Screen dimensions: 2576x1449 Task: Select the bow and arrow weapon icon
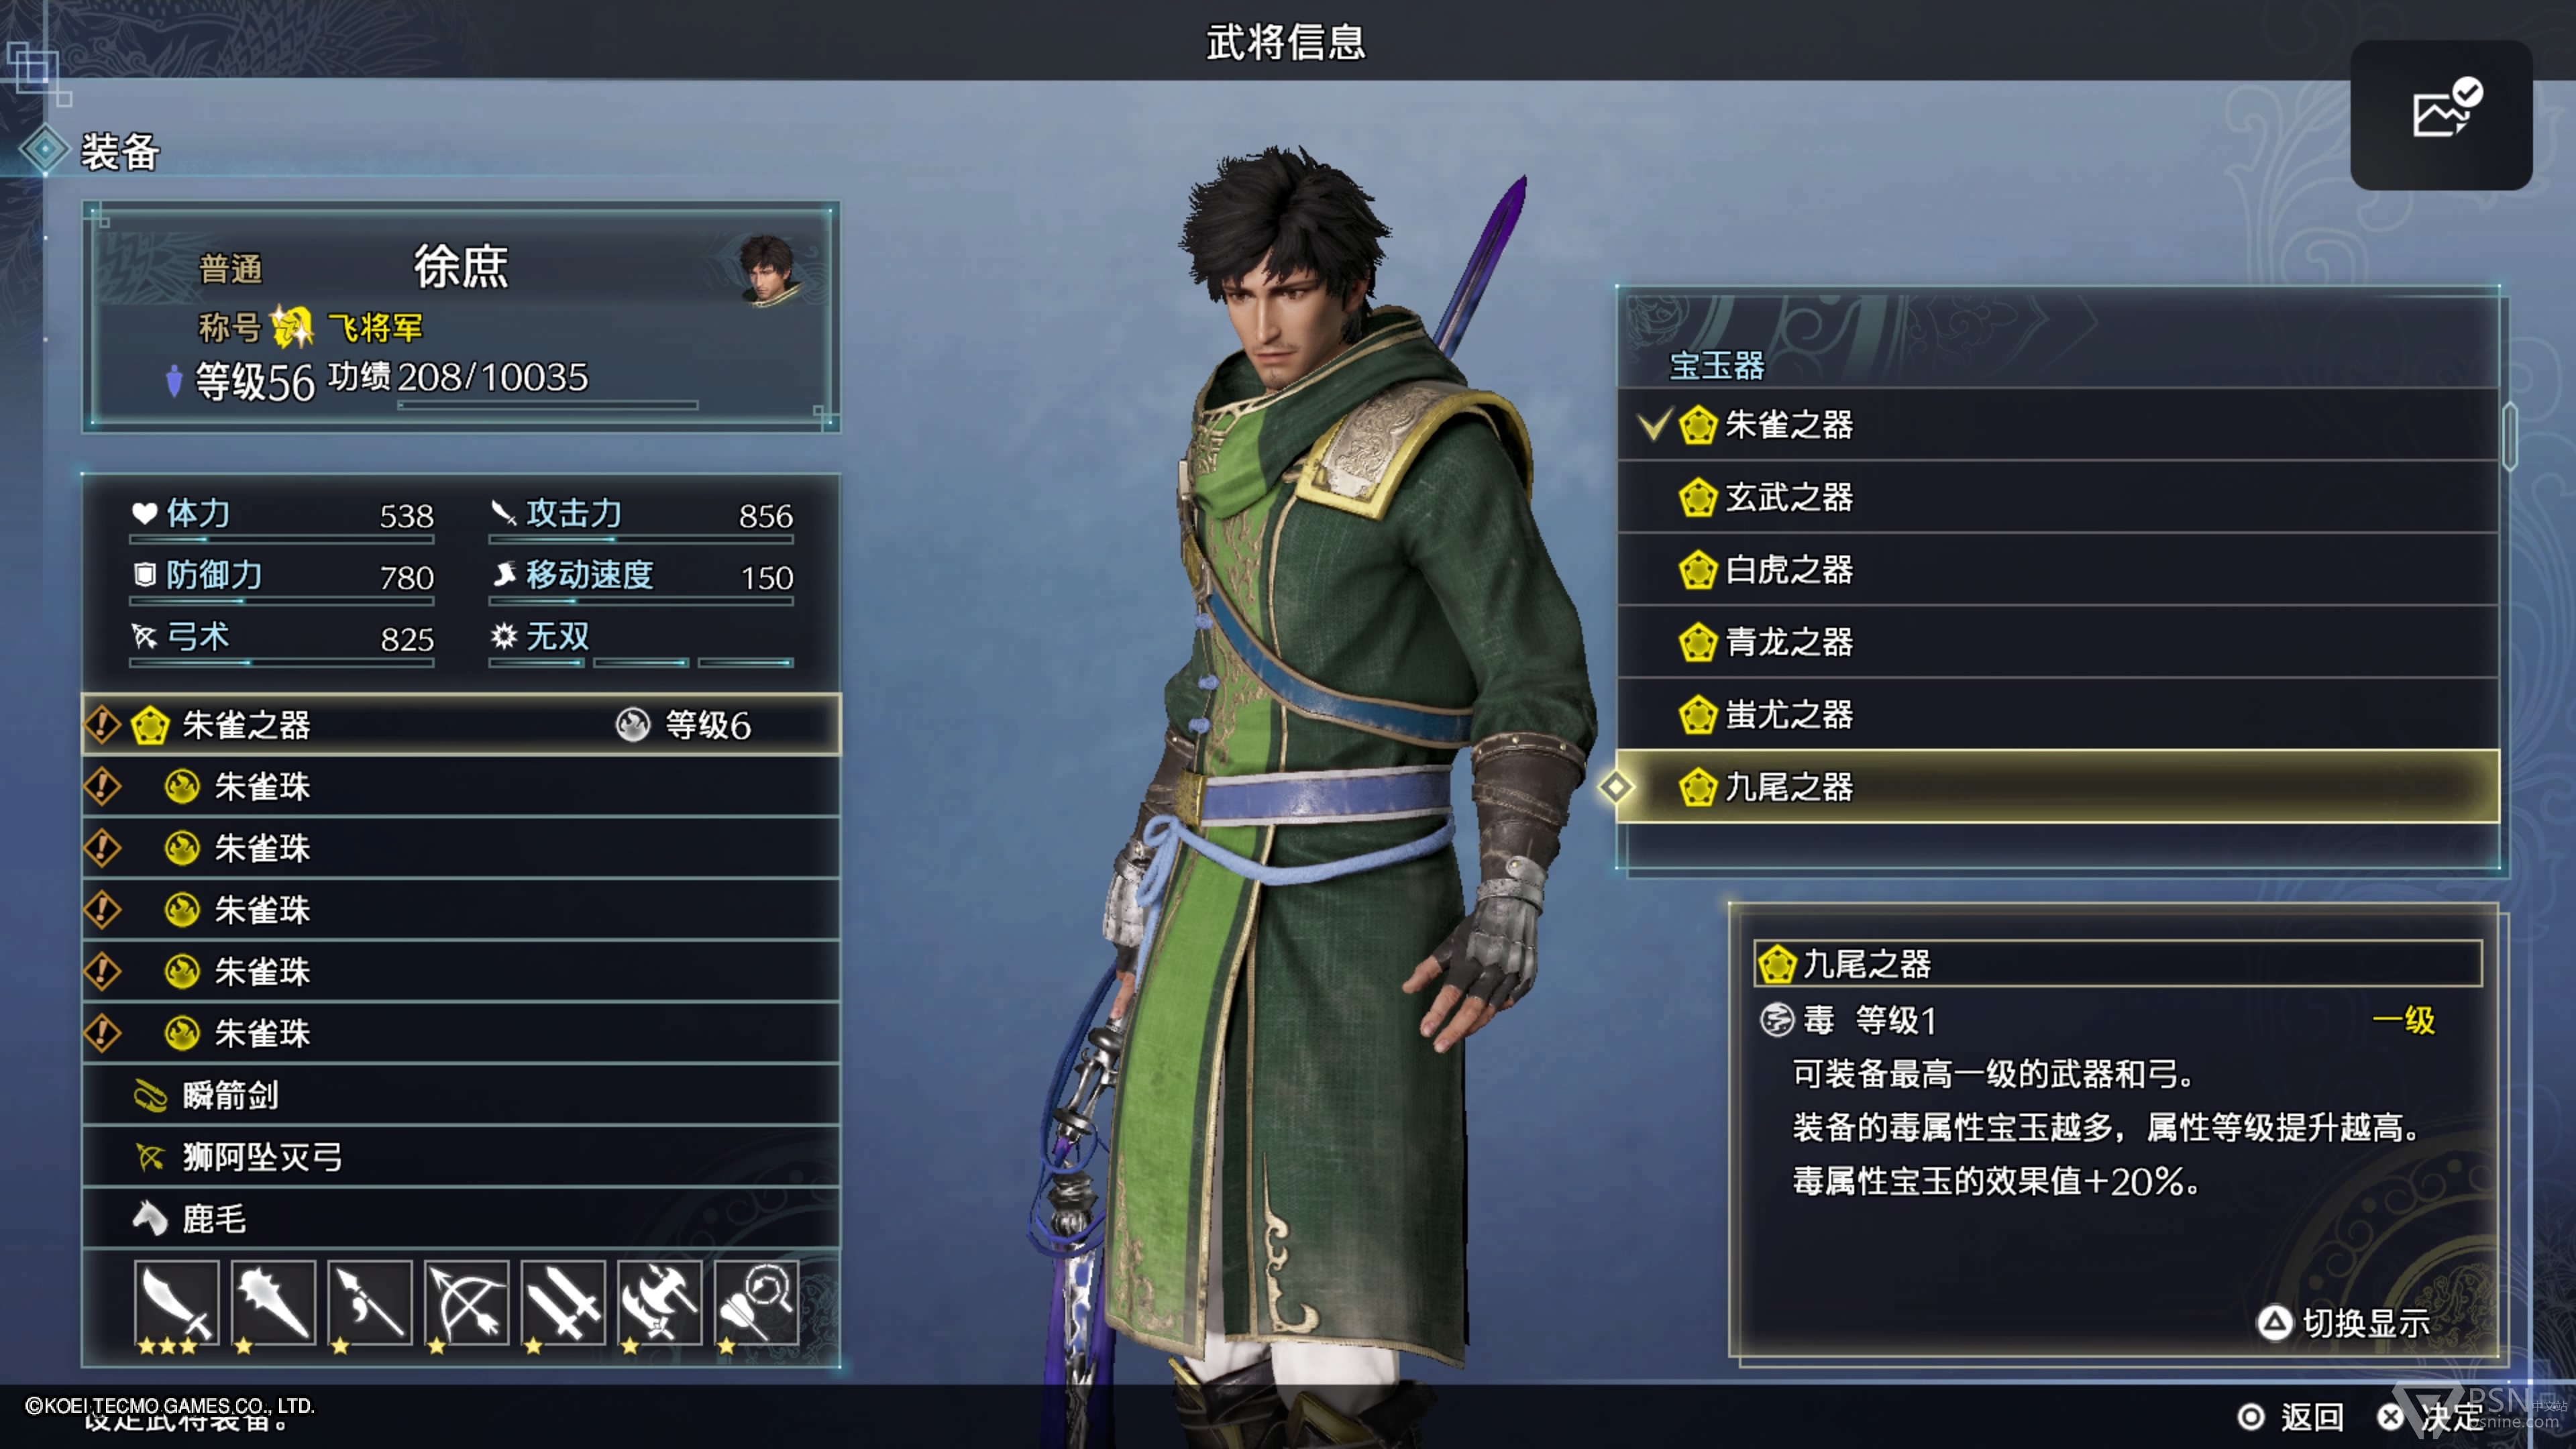pyautogui.click(x=467, y=1302)
